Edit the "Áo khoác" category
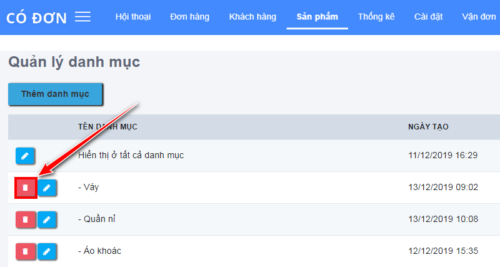500x267 pixels. [x=47, y=251]
